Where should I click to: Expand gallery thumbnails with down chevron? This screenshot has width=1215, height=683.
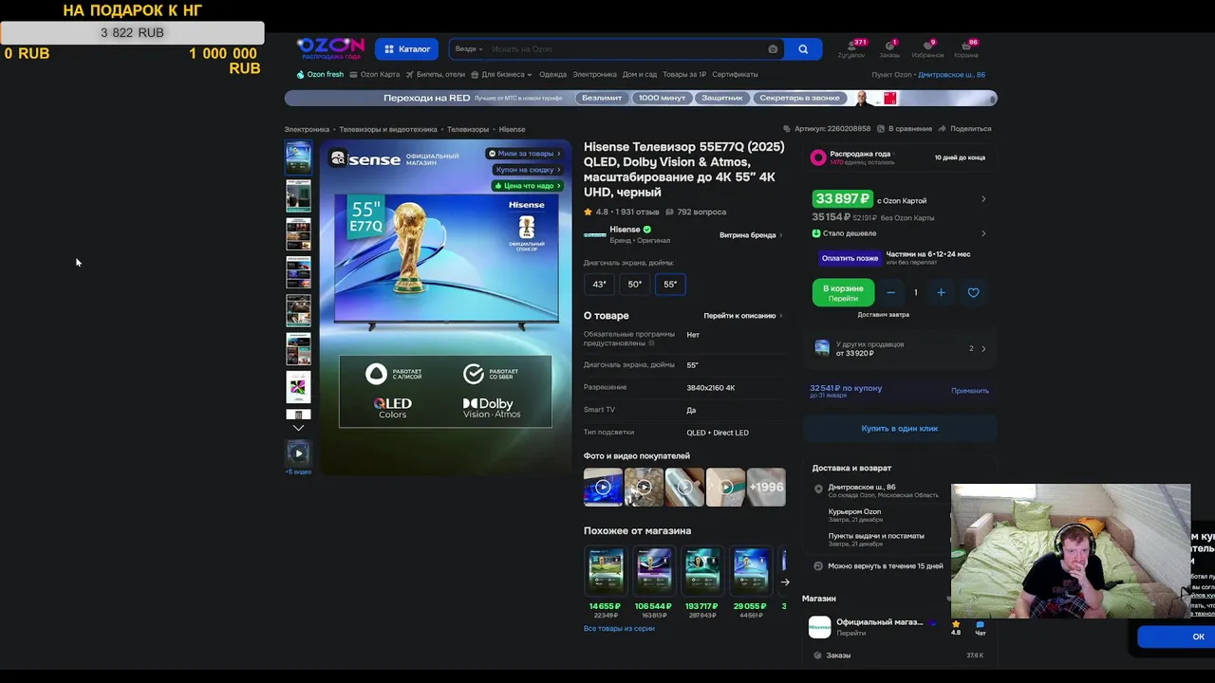point(298,428)
